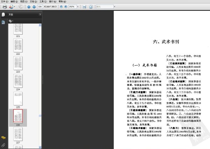Viewport: 210px width, 149px height.
Task: Click the entry 〔八仙剑〕 in document
Action: point(174,99)
